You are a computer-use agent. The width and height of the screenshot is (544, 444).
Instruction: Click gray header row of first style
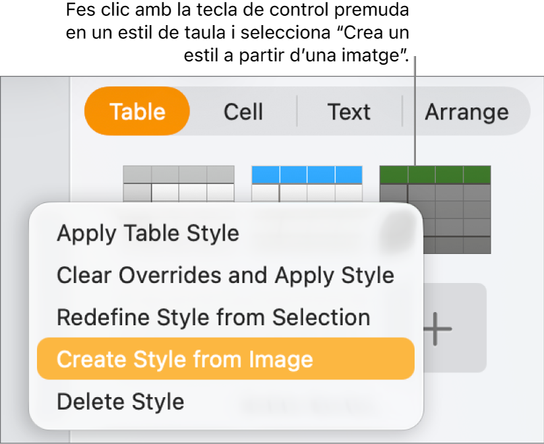178,174
